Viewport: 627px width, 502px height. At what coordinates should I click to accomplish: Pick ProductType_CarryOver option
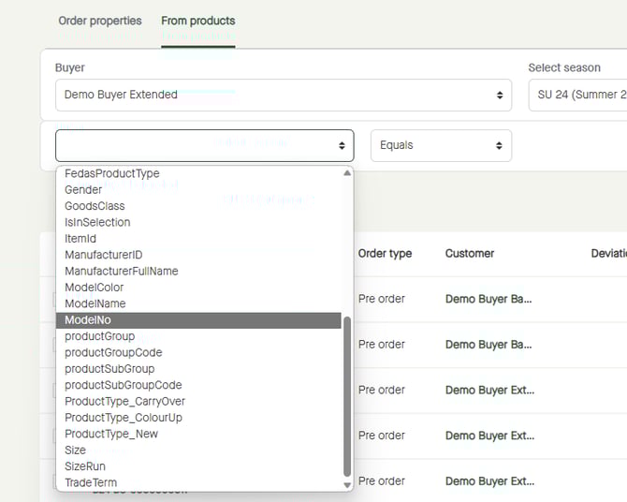coord(124,402)
